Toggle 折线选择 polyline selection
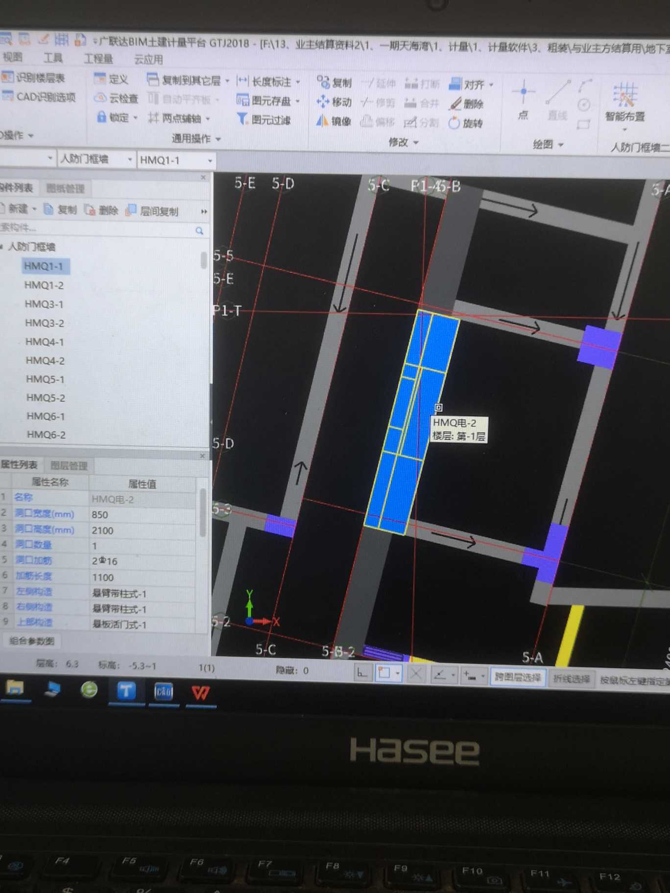This screenshot has width=670, height=893. [571, 679]
